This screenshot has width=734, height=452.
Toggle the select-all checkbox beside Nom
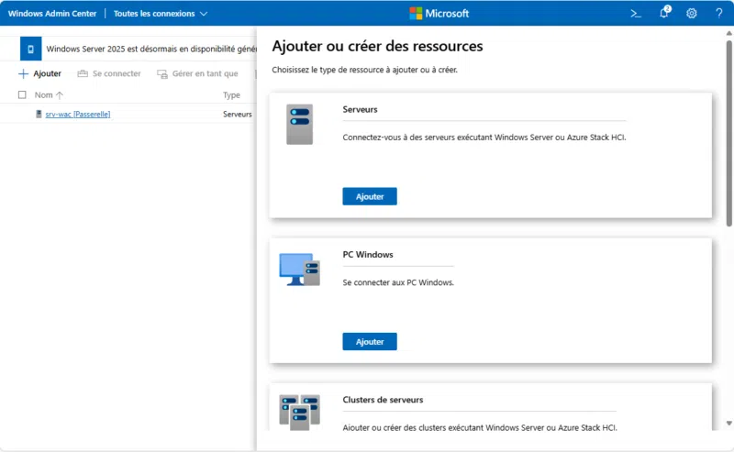[22, 94]
